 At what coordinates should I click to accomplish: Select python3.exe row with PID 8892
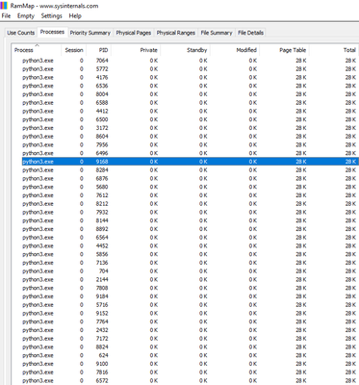click(191, 229)
